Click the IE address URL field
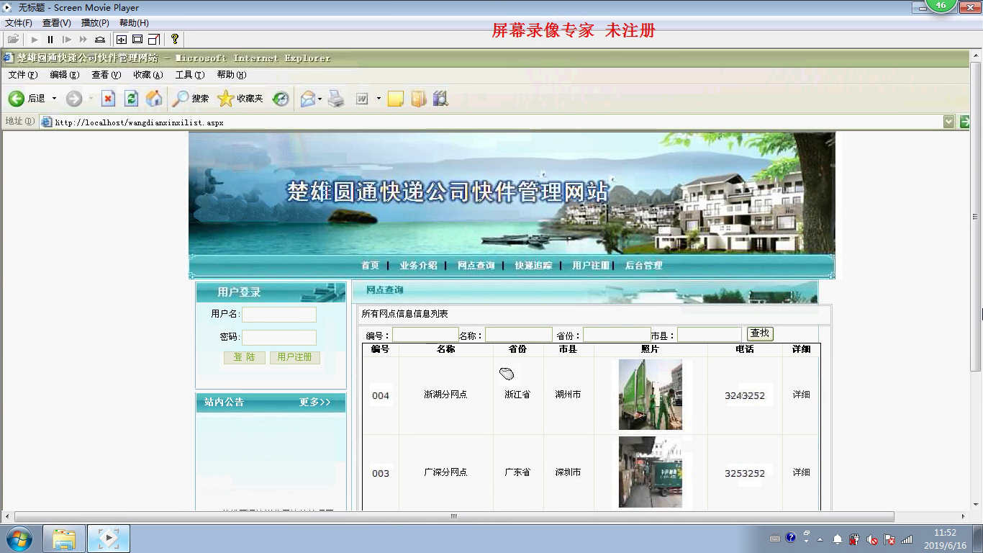This screenshot has width=983, height=553. (491, 122)
